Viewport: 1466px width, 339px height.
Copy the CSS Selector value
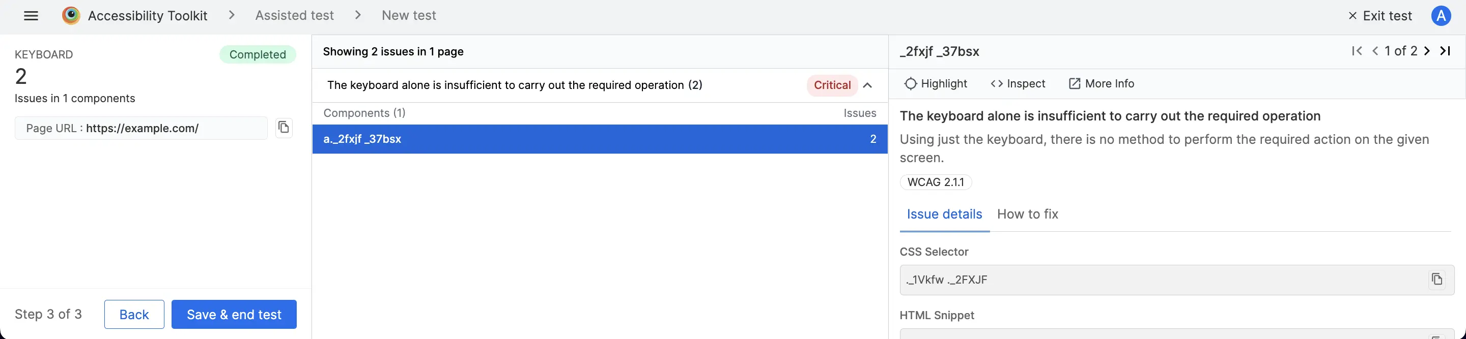[x=1436, y=280]
